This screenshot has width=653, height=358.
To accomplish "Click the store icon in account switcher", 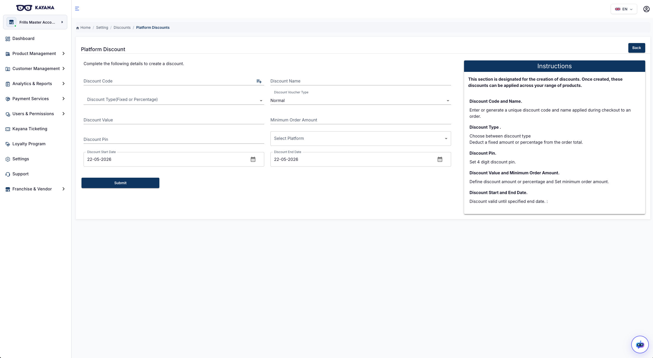I will pos(11,22).
